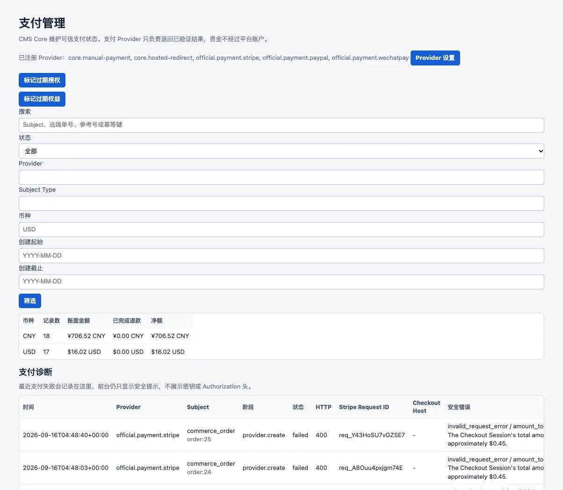Click the 时间 column header
Image resolution: width=563 pixels, height=490 pixels.
29,407
